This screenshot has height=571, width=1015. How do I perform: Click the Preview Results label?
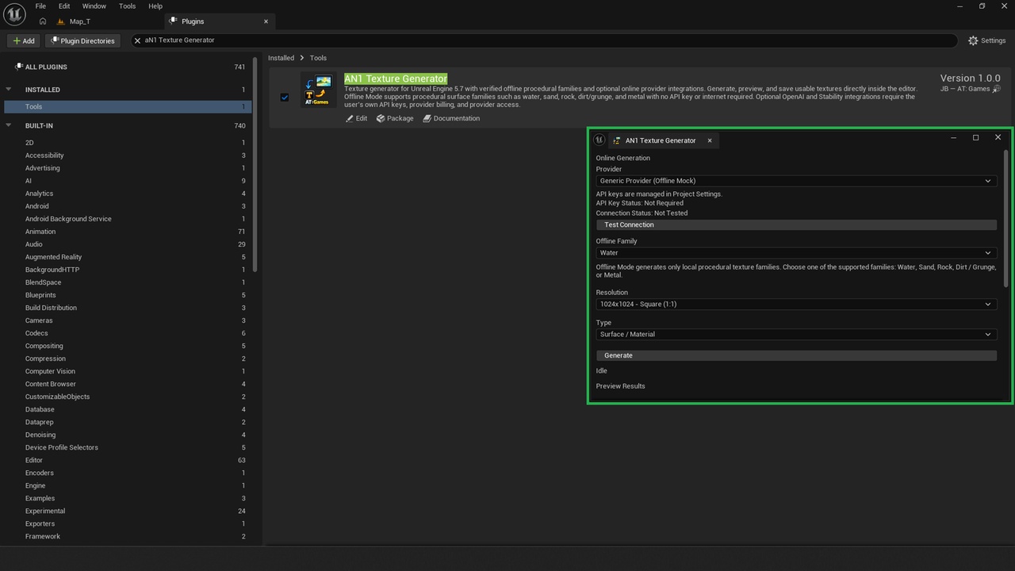(621, 386)
